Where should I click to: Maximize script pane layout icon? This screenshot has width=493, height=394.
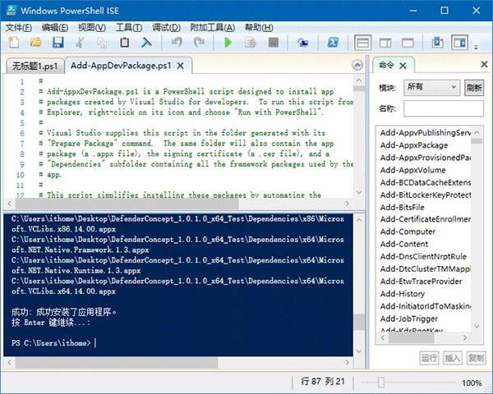click(x=408, y=43)
